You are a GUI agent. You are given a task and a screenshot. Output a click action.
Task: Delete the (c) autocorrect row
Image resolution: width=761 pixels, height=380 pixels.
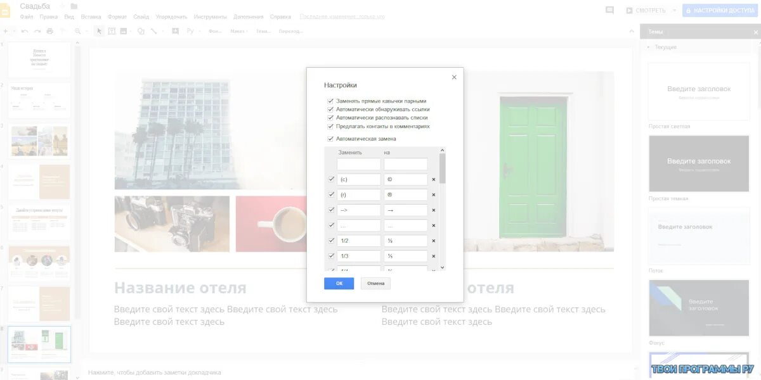[x=434, y=179]
